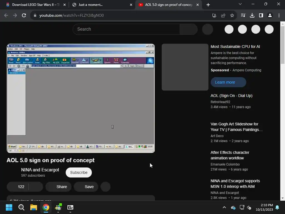Show hidden system tray icons

pyautogui.click(x=224, y=207)
